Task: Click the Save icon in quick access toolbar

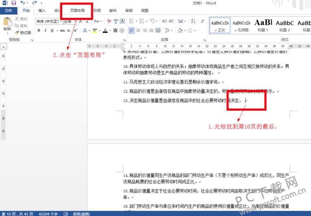Action: click(14, 3)
